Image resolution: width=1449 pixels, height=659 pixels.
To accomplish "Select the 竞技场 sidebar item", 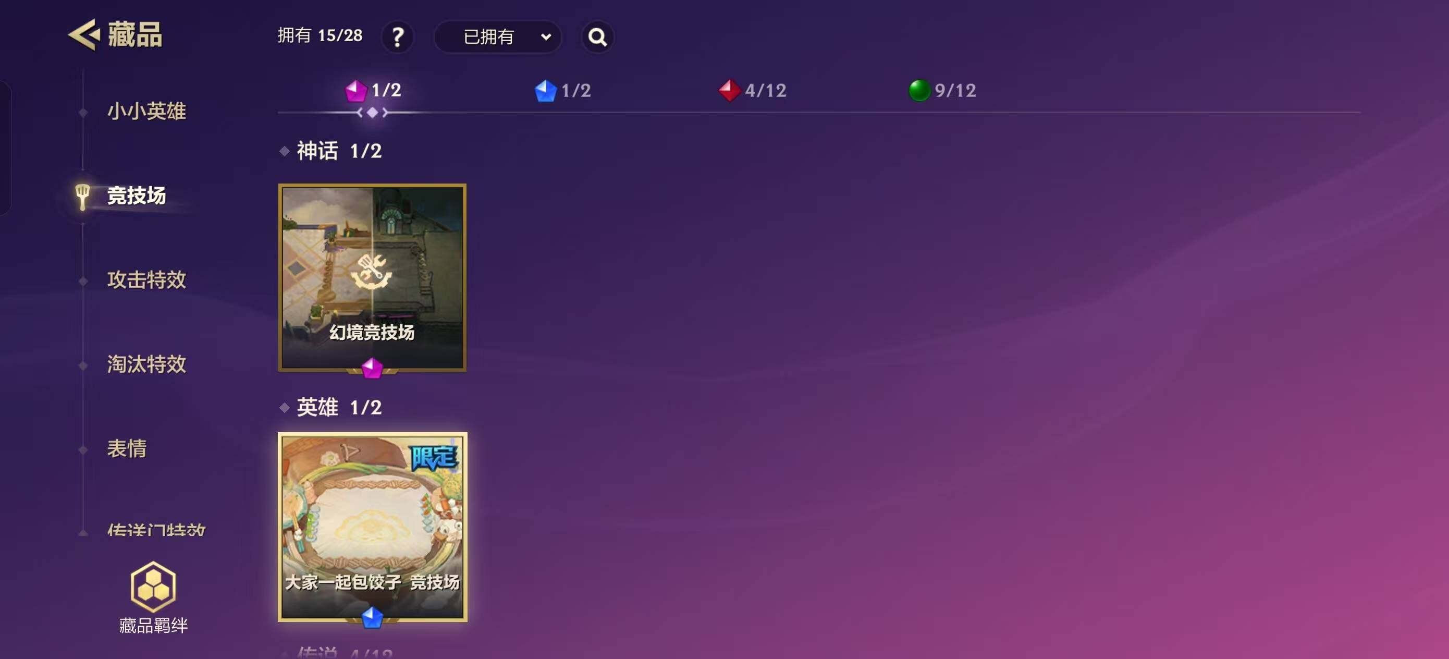I will [x=136, y=196].
